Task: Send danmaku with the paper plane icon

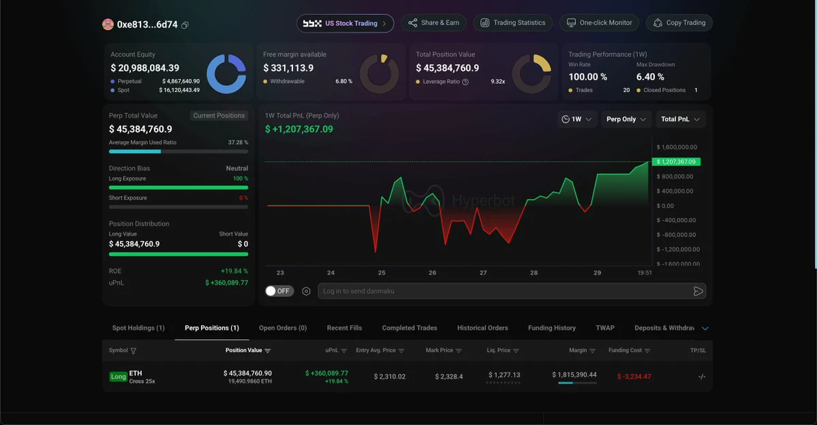Action: tap(698, 291)
